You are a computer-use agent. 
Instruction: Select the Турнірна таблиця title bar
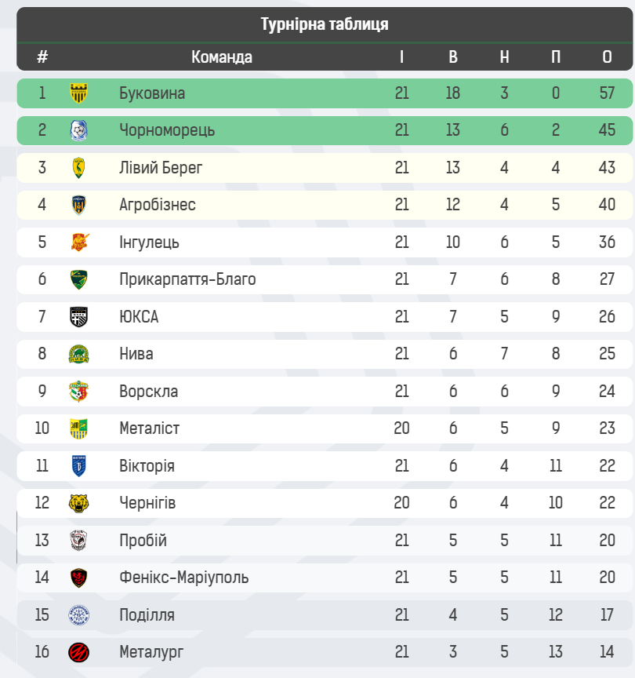point(325,24)
